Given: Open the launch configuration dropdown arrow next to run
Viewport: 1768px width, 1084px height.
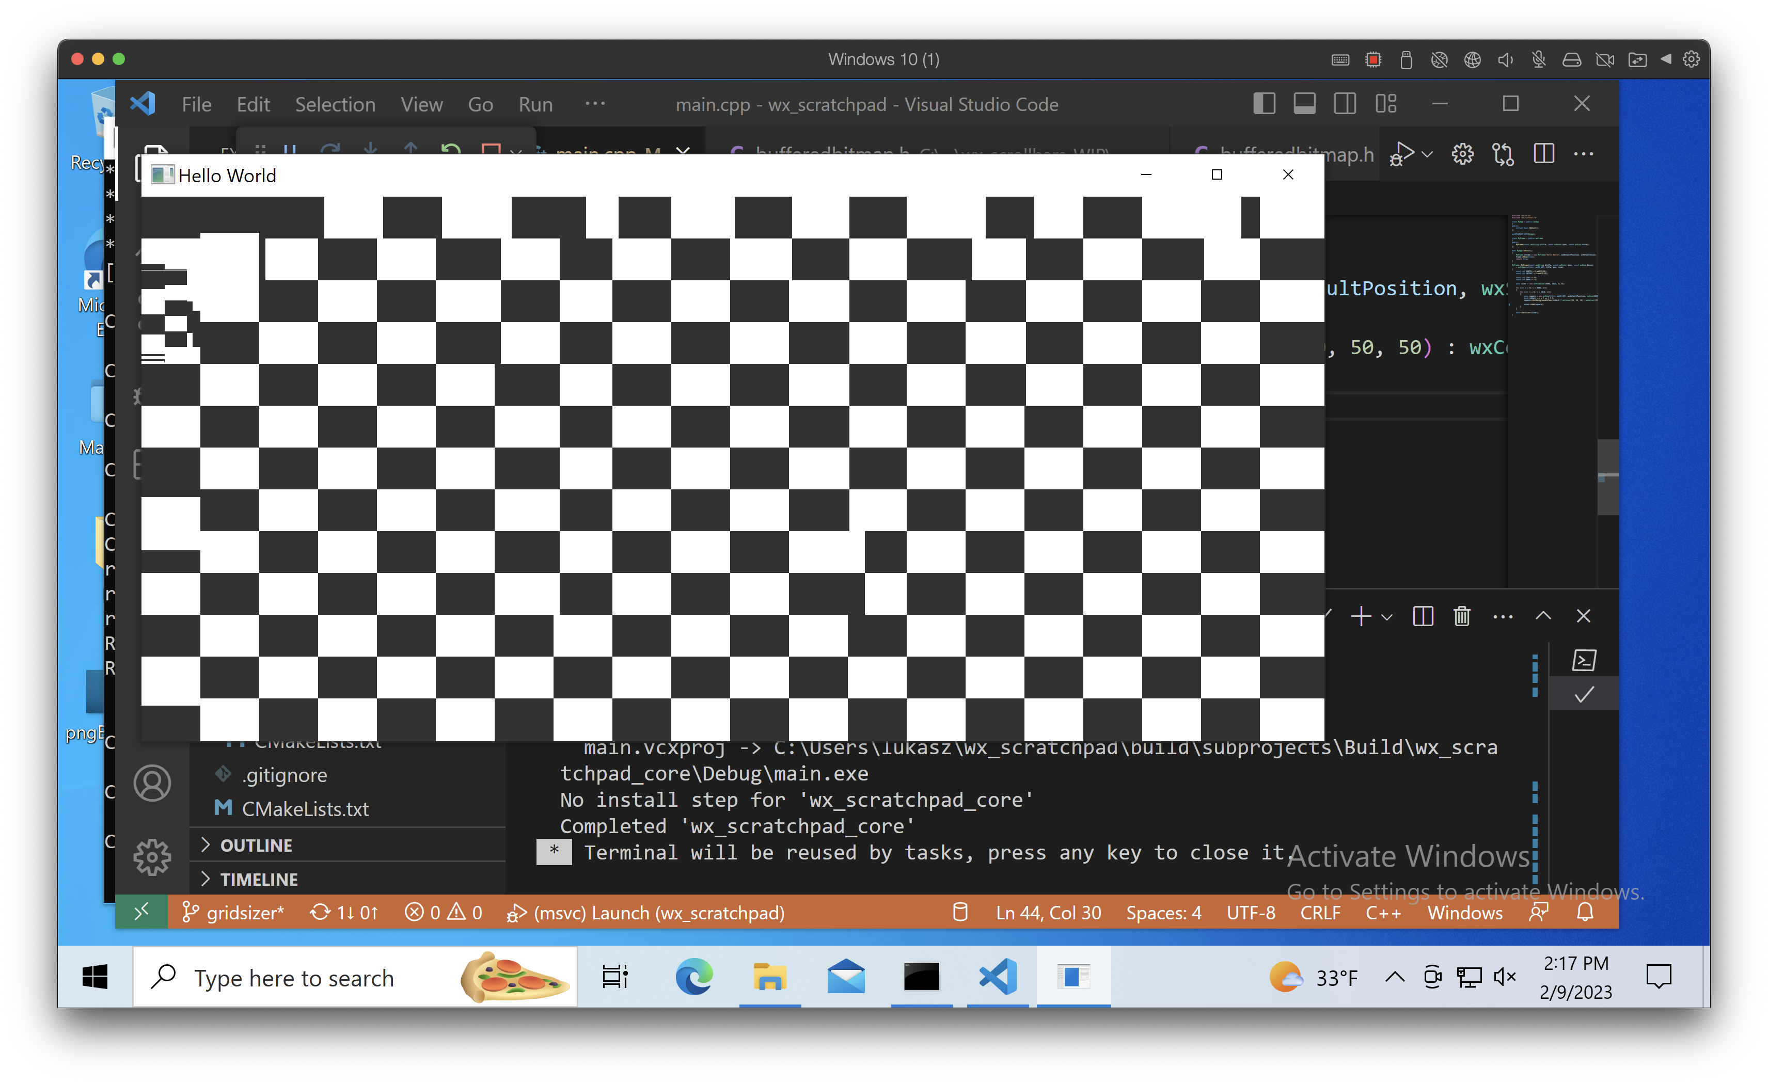Looking at the screenshot, I should [x=1428, y=153].
